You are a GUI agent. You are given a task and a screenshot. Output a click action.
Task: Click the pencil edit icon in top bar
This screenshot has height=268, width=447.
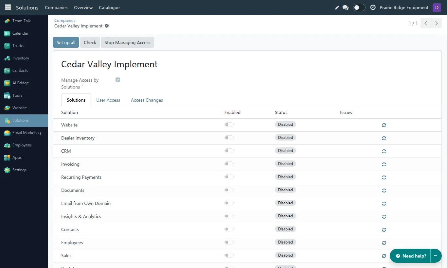coord(337,8)
